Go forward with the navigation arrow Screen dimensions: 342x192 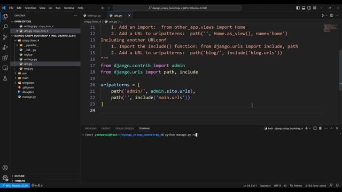[x=108, y=8]
